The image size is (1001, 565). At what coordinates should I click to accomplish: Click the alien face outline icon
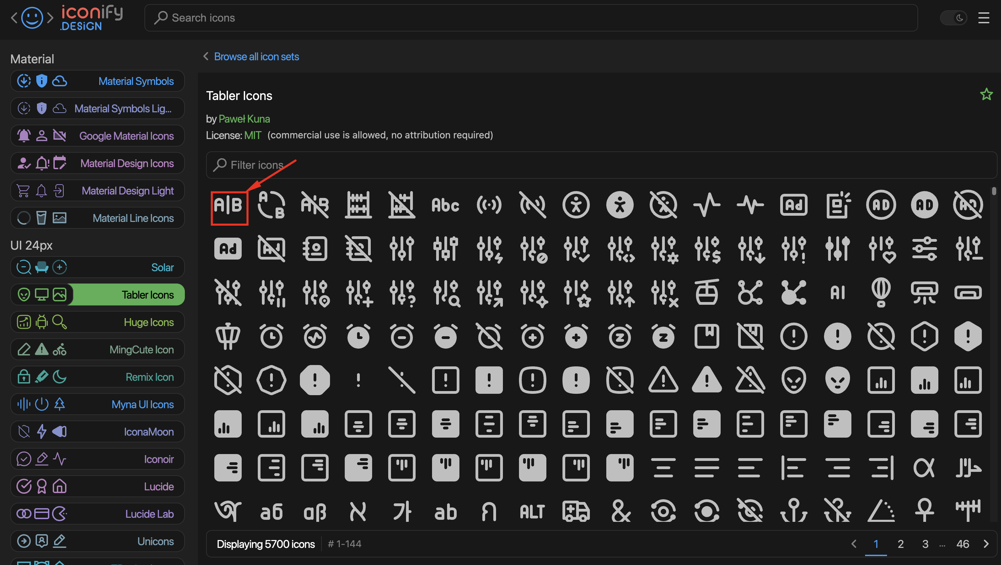(x=794, y=380)
